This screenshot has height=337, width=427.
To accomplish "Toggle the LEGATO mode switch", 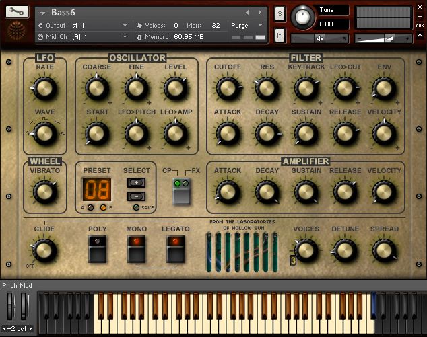I will (x=175, y=250).
